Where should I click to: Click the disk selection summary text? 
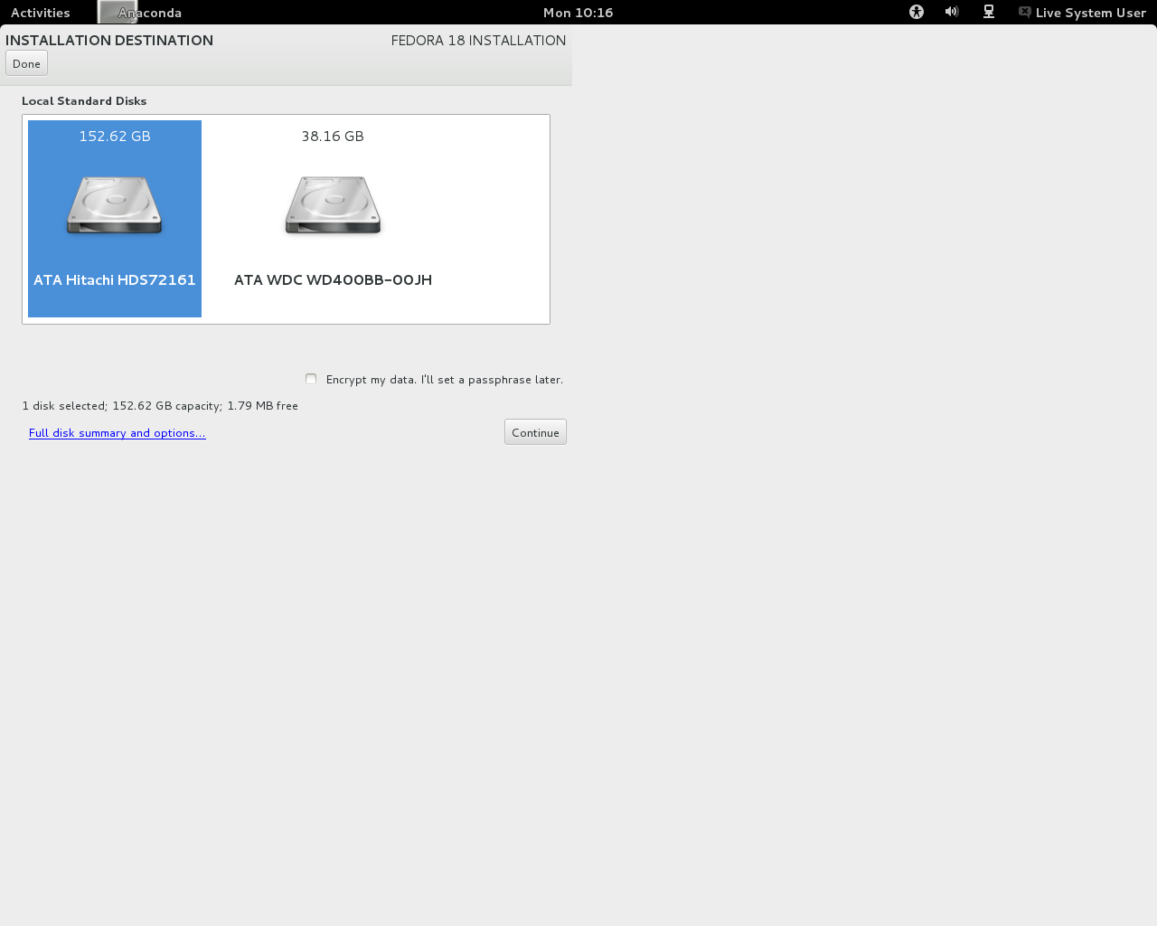[x=160, y=406]
